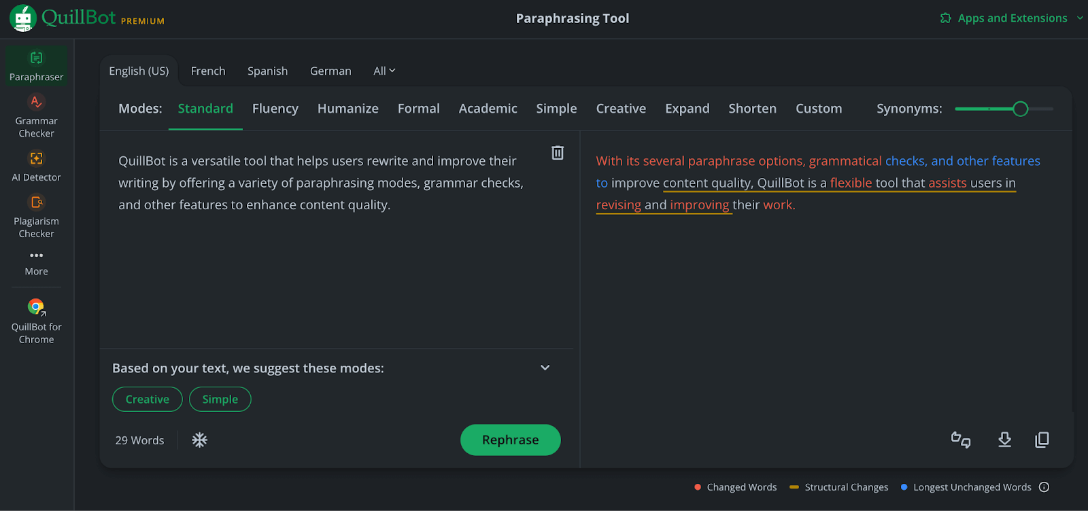Open the Apps and Extensions dropdown
Viewport: 1088px width, 511px height.
click(1012, 18)
